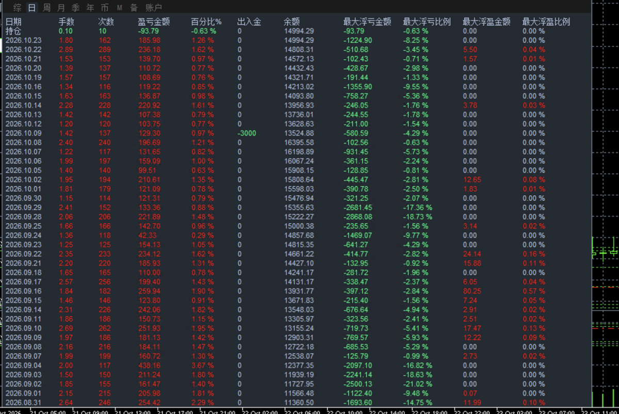Select the 年 yearly tab

(x=90, y=8)
